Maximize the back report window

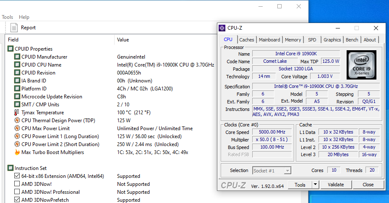(x=279, y=6)
